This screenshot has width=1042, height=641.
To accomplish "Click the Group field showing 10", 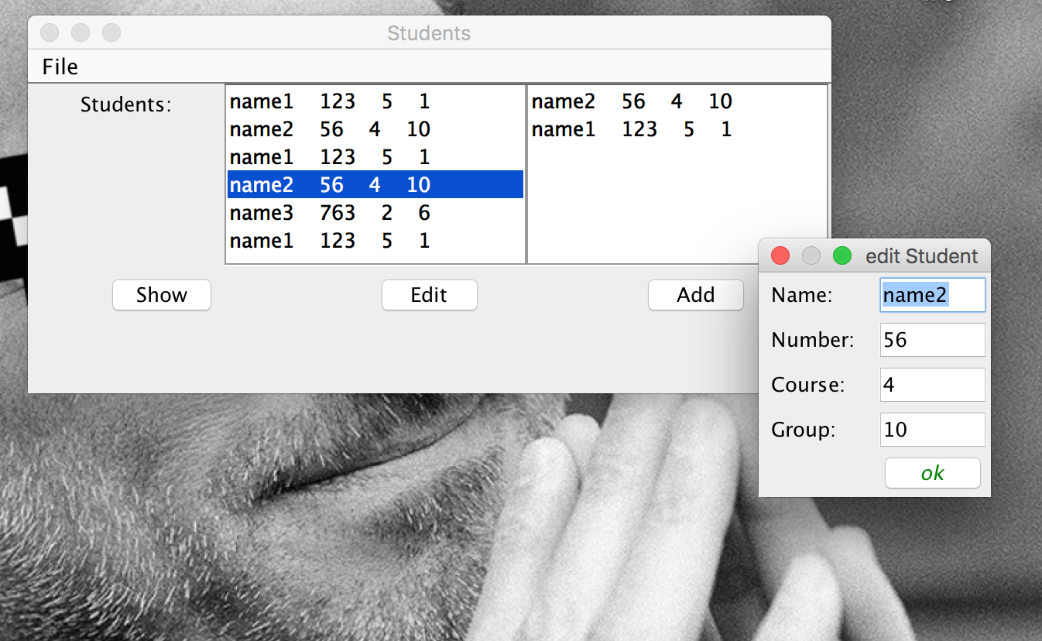I will pos(933,430).
